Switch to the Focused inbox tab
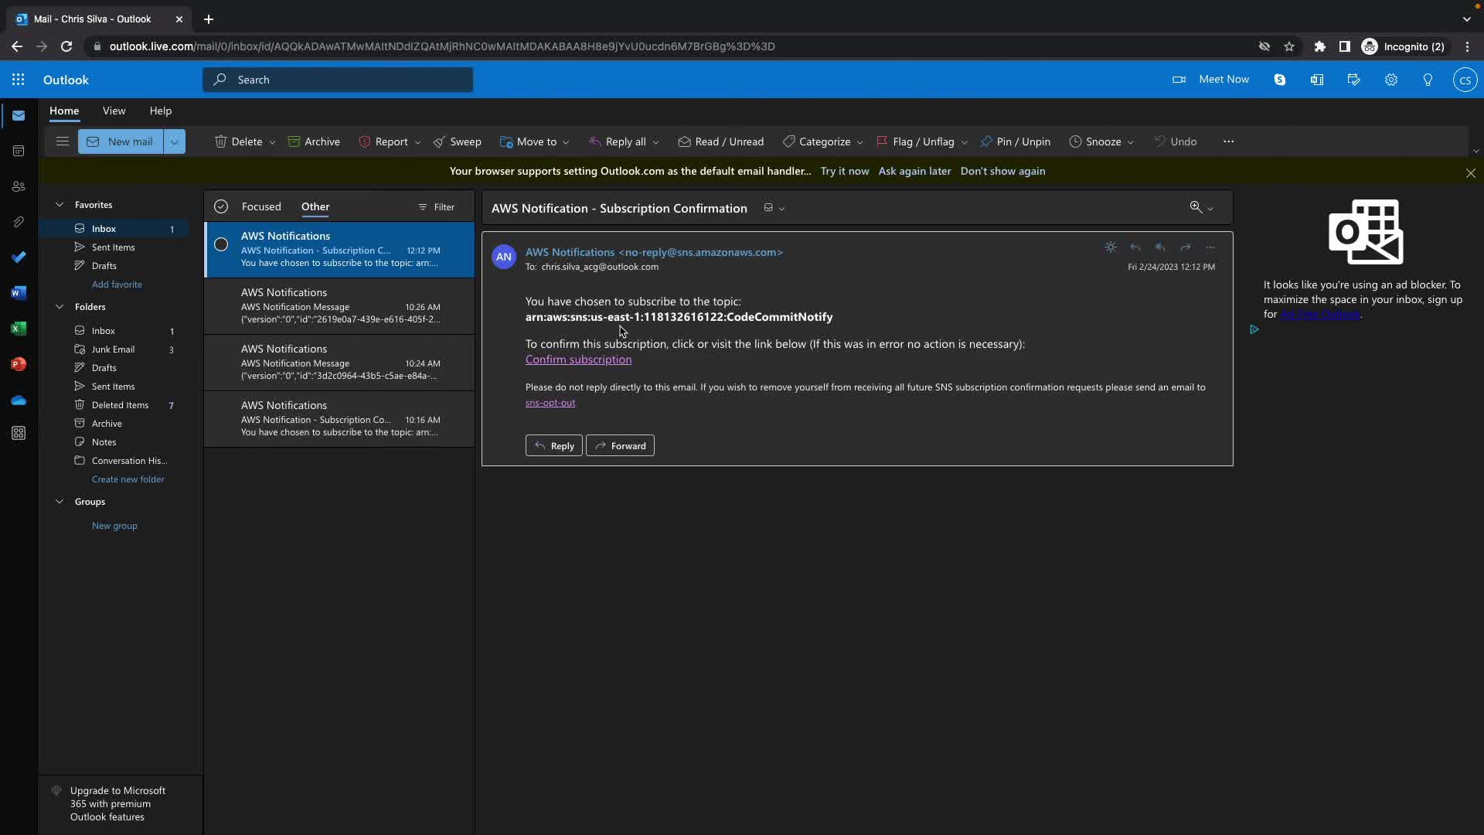Screen dimensions: 1484x835 pos(261,206)
